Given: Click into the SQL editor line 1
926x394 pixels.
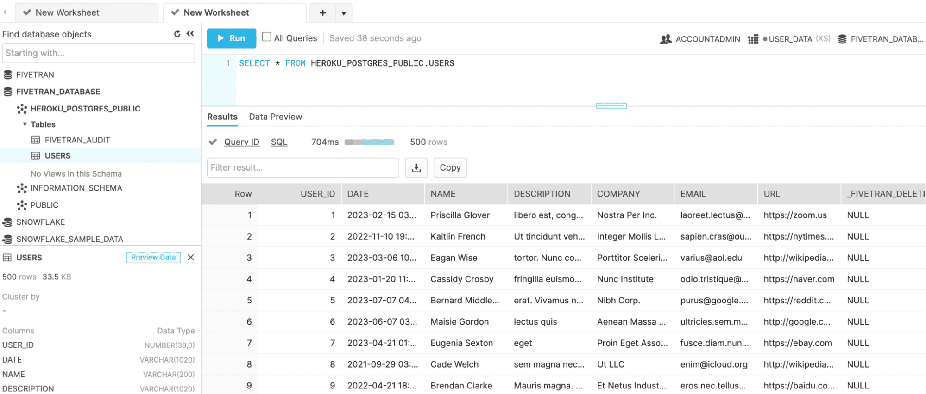Looking at the screenshot, I should pyautogui.click(x=346, y=63).
